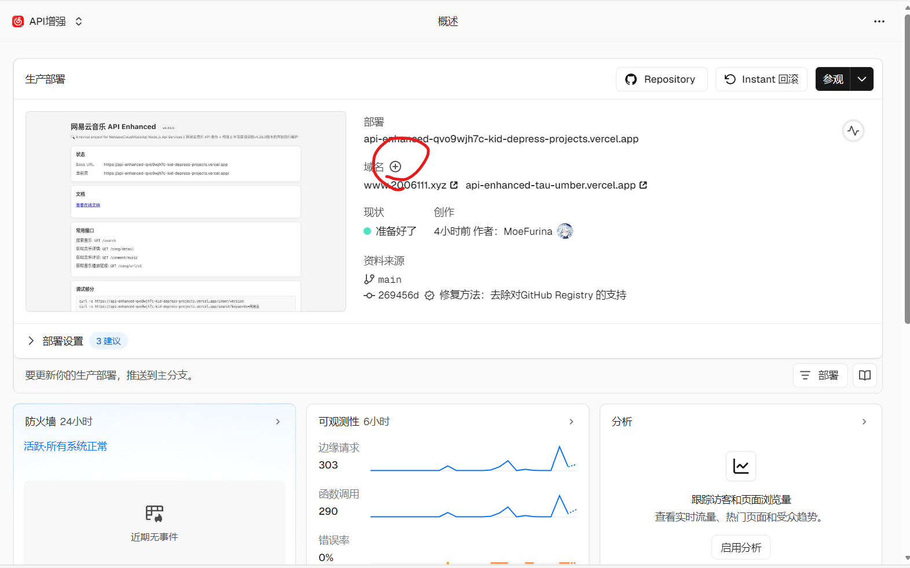Click the 近期无事件 text
Viewport: 910px width, 568px height.
point(155,537)
